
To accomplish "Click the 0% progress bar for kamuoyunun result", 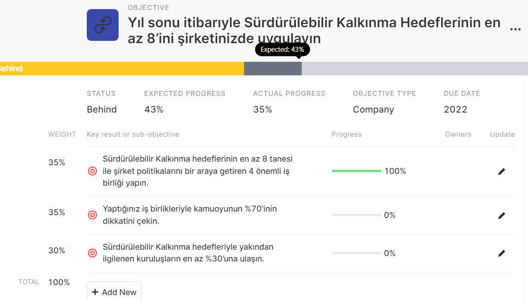I will tap(356, 215).
